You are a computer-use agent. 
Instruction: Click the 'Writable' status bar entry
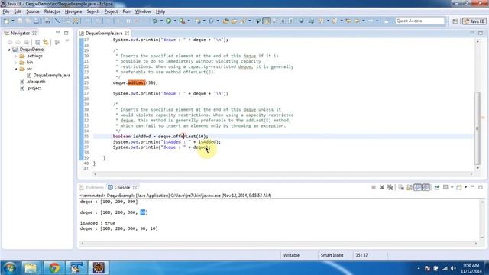click(291, 255)
